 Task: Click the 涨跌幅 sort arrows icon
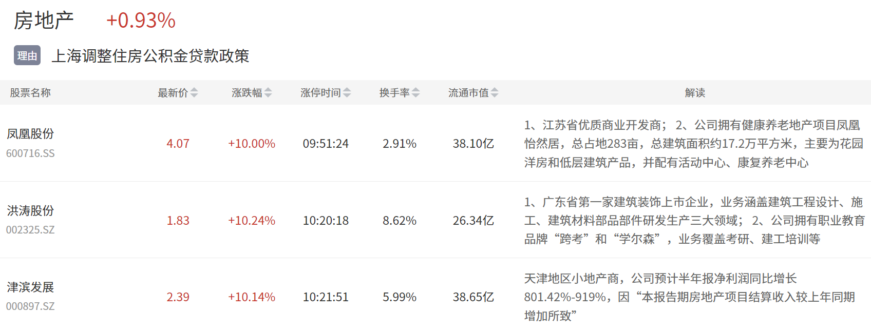click(x=268, y=93)
